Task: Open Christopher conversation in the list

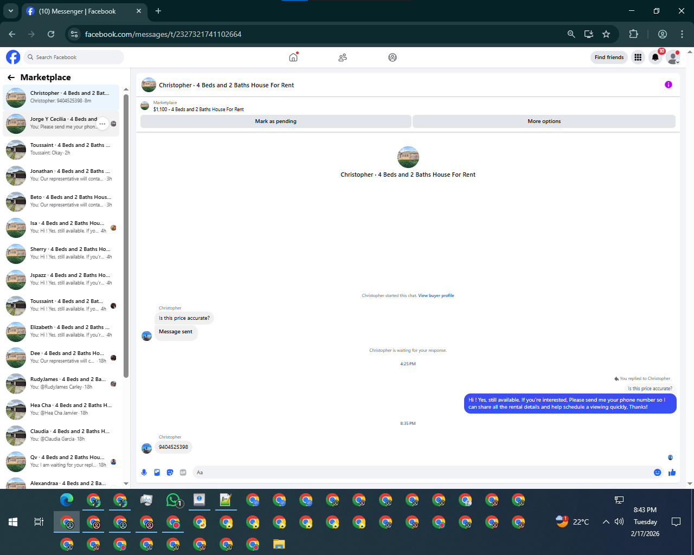Action: (x=61, y=98)
